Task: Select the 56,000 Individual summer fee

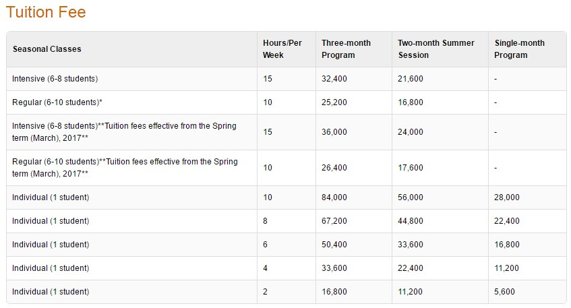Action: click(x=411, y=197)
